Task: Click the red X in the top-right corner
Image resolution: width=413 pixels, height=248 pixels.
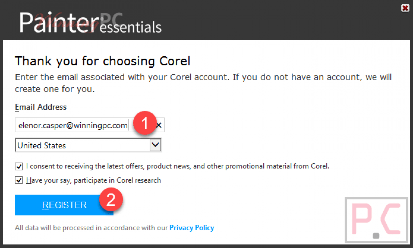Action: (x=405, y=8)
